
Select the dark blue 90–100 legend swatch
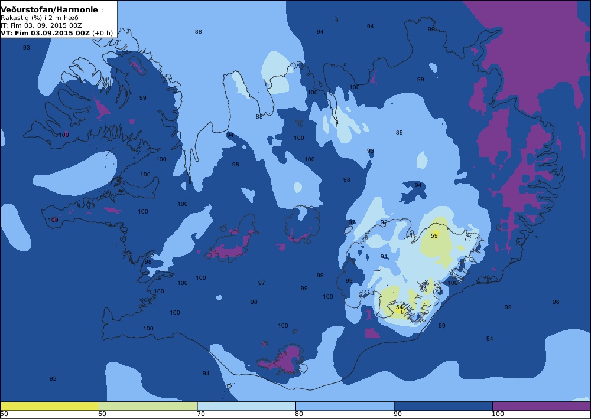point(443,406)
